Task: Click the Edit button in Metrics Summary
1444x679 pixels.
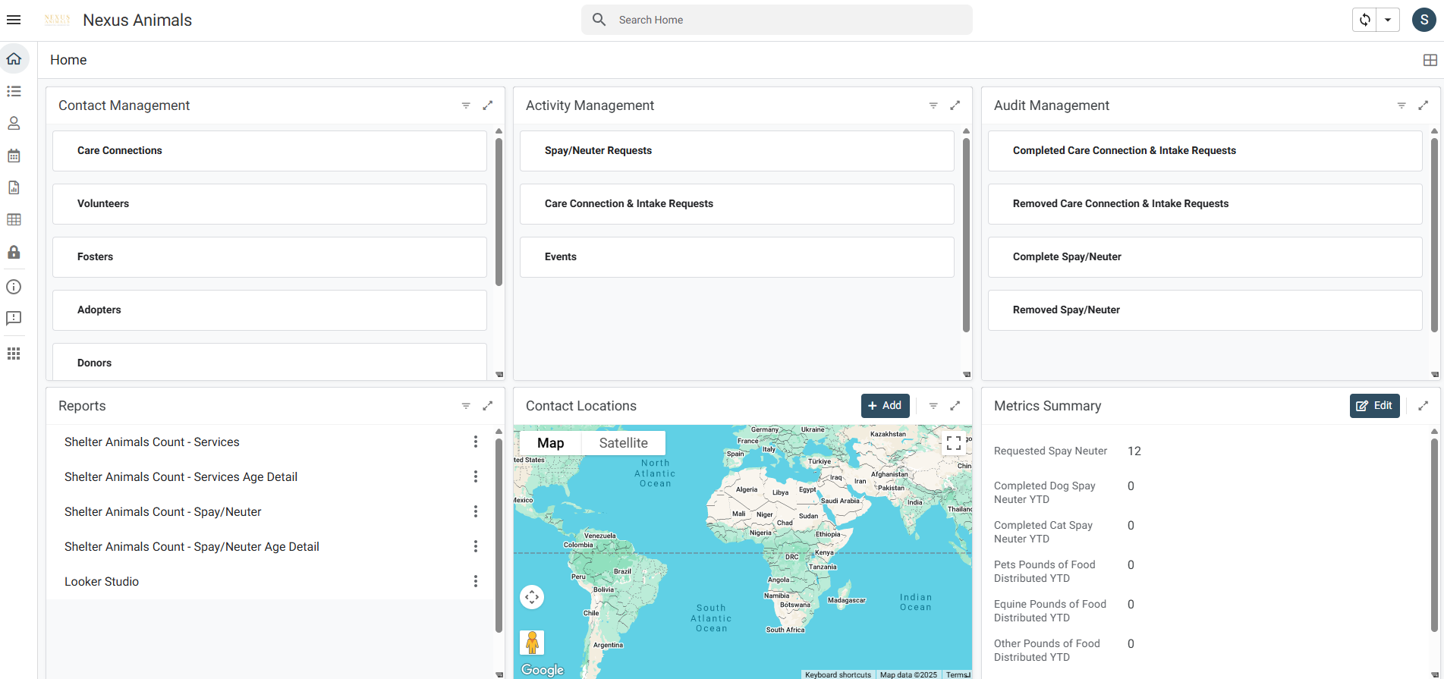Action: 1374,406
